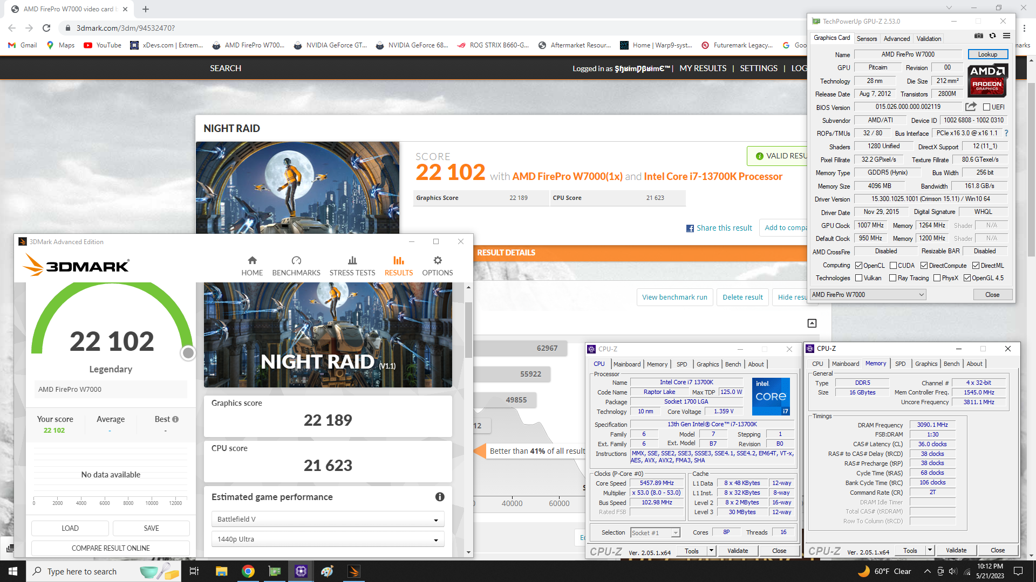Open notification center icon
1036x582 pixels.
[x=1018, y=571]
